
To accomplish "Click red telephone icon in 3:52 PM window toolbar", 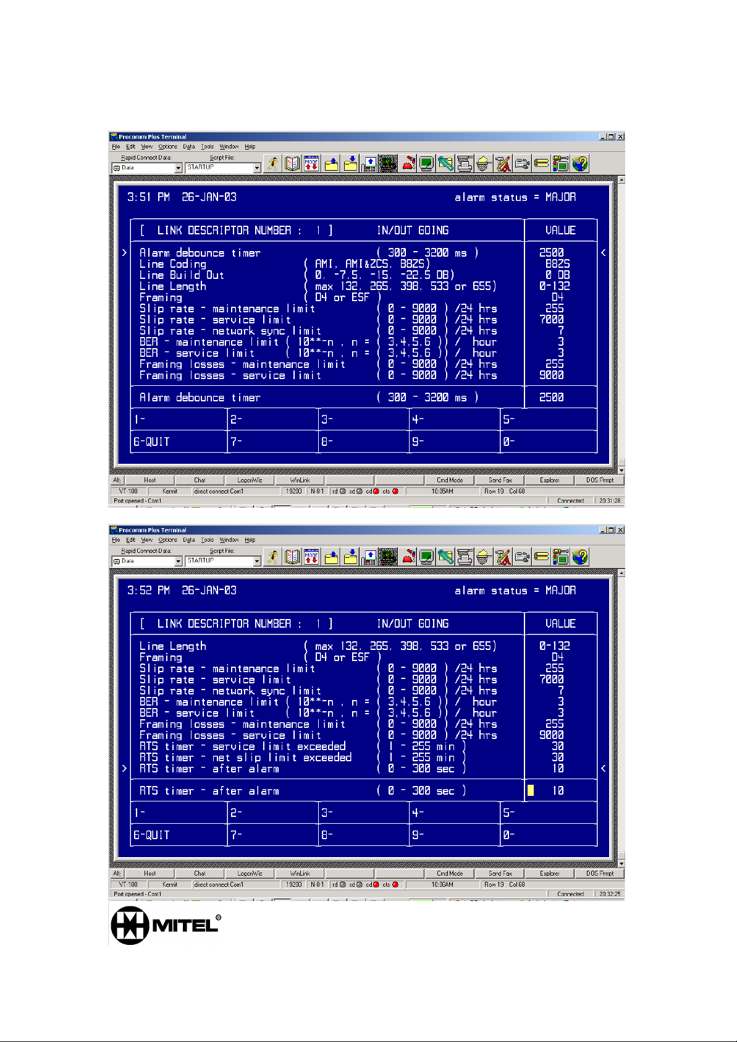I will (x=408, y=557).
